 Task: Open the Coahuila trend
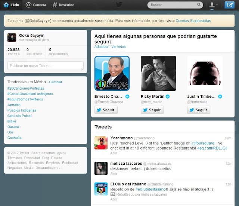(14, 138)
